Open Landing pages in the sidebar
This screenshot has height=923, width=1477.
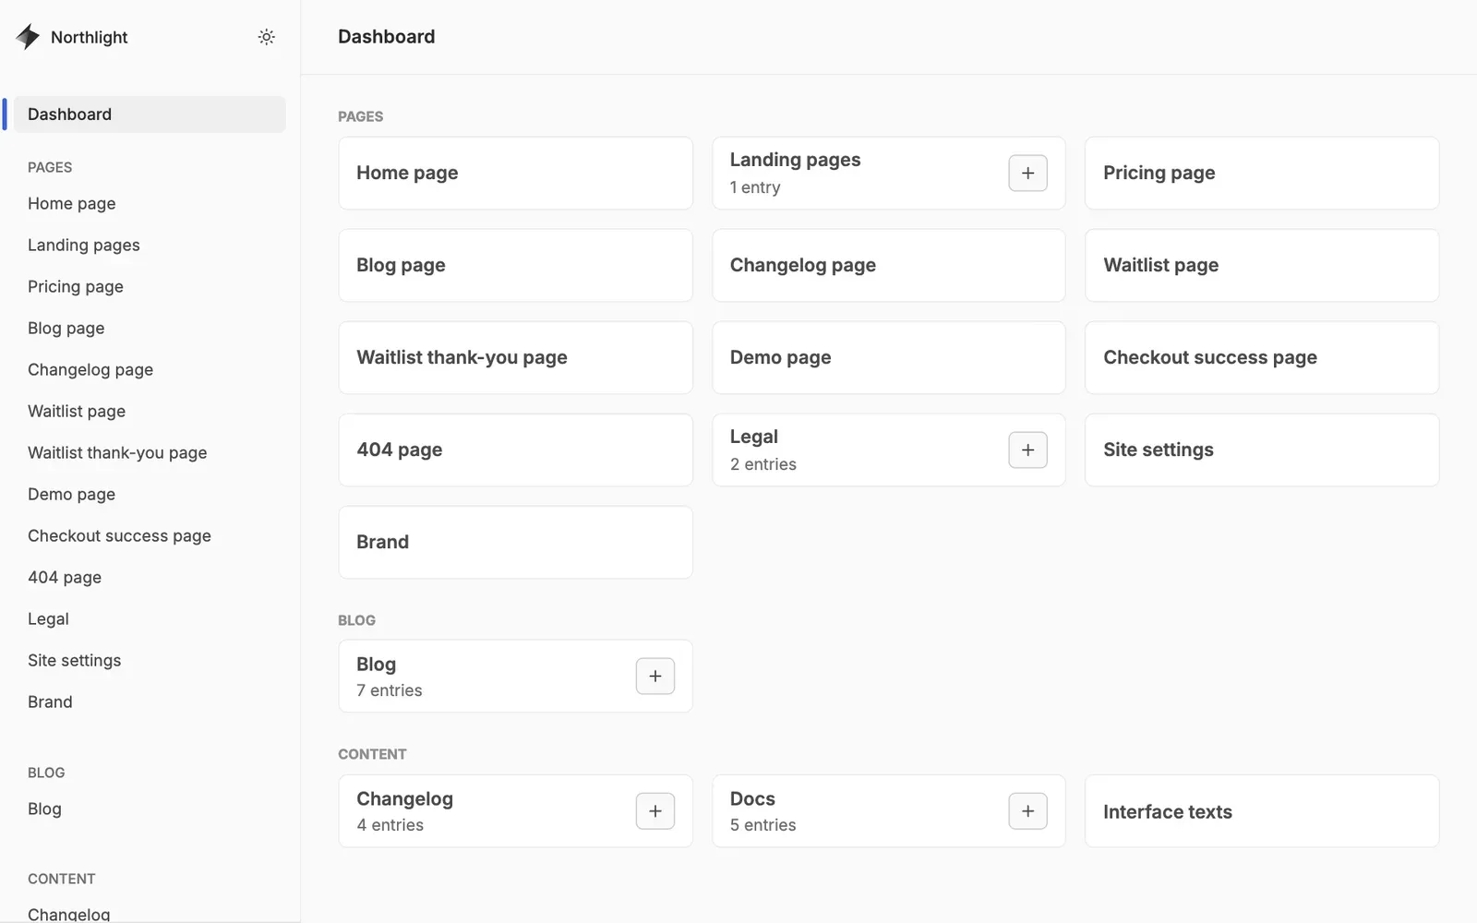(x=84, y=246)
